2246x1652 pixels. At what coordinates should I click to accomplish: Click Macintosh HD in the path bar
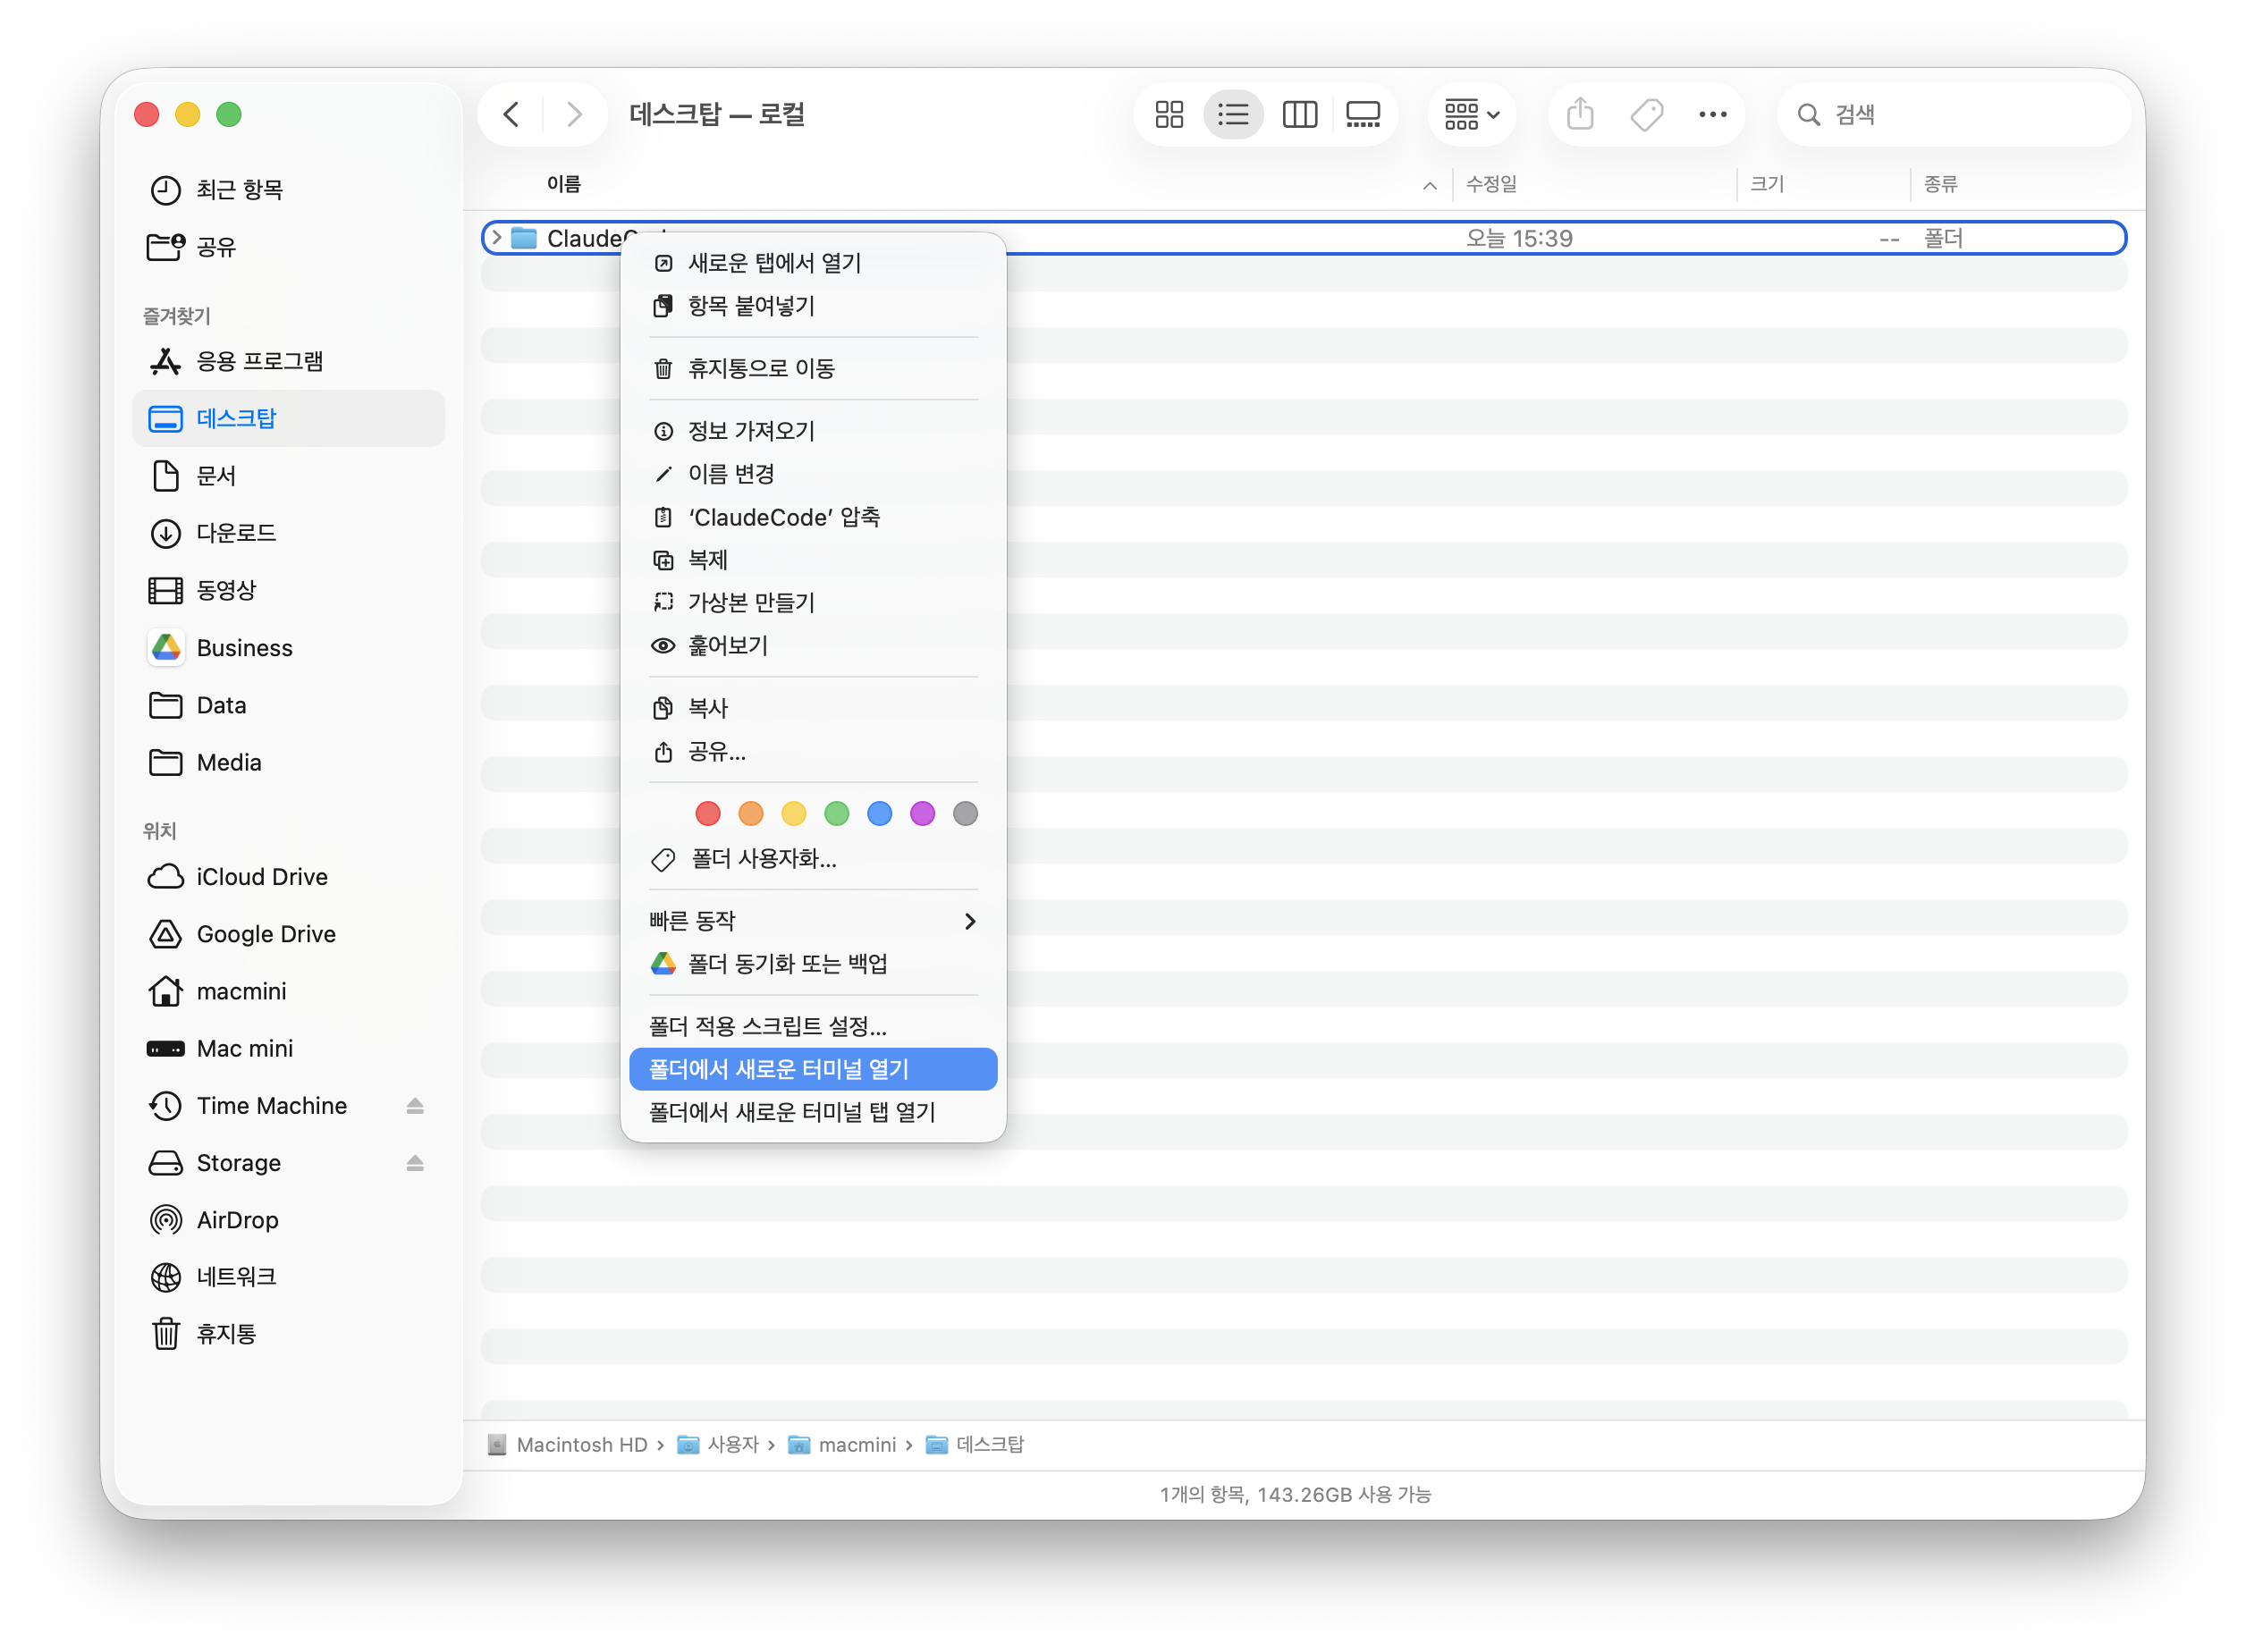[x=568, y=1445]
